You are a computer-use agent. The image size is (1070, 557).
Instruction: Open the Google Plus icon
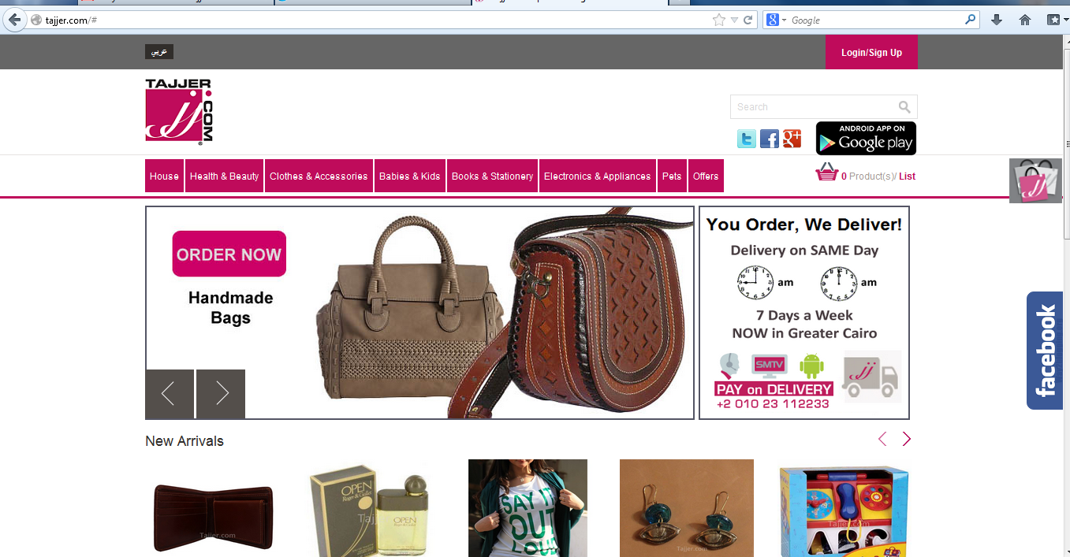coord(792,139)
